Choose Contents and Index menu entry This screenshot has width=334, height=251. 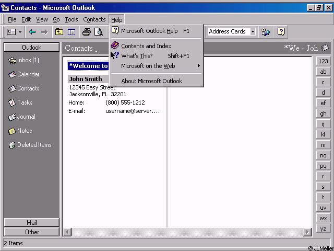point(156,46)
